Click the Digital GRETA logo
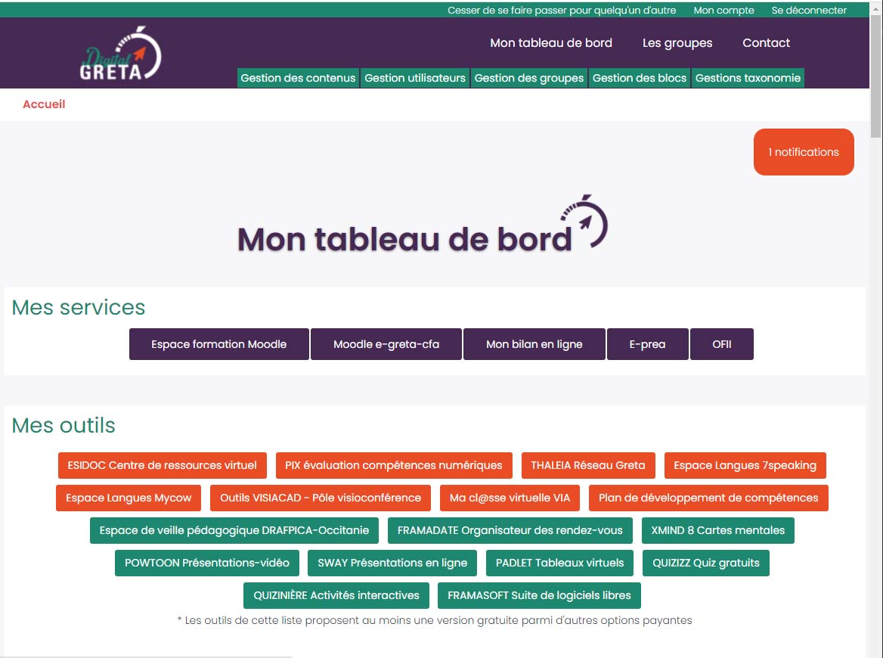This screenshot has width=883, height=658. click(x=120, y=54)
